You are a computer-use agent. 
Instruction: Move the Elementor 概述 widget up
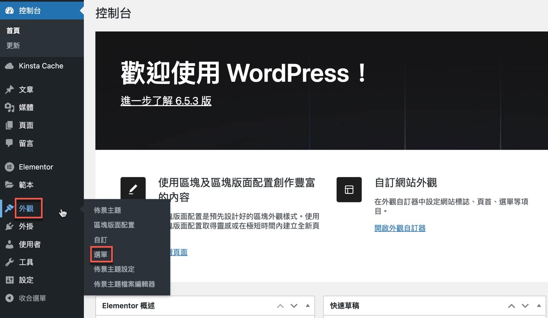(280, 306)
